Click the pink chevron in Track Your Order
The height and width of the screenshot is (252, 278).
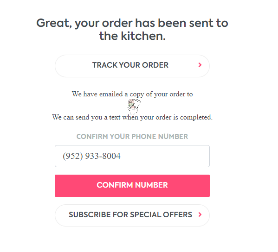pyautogui.click(x=200, y=65)
